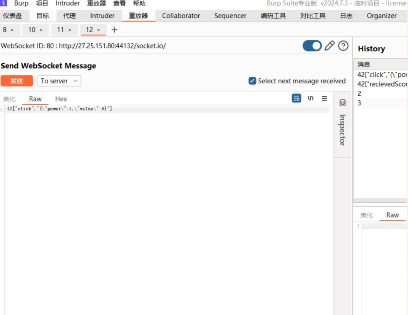Toggle the WebSocket connection switch

coord(312,46)
